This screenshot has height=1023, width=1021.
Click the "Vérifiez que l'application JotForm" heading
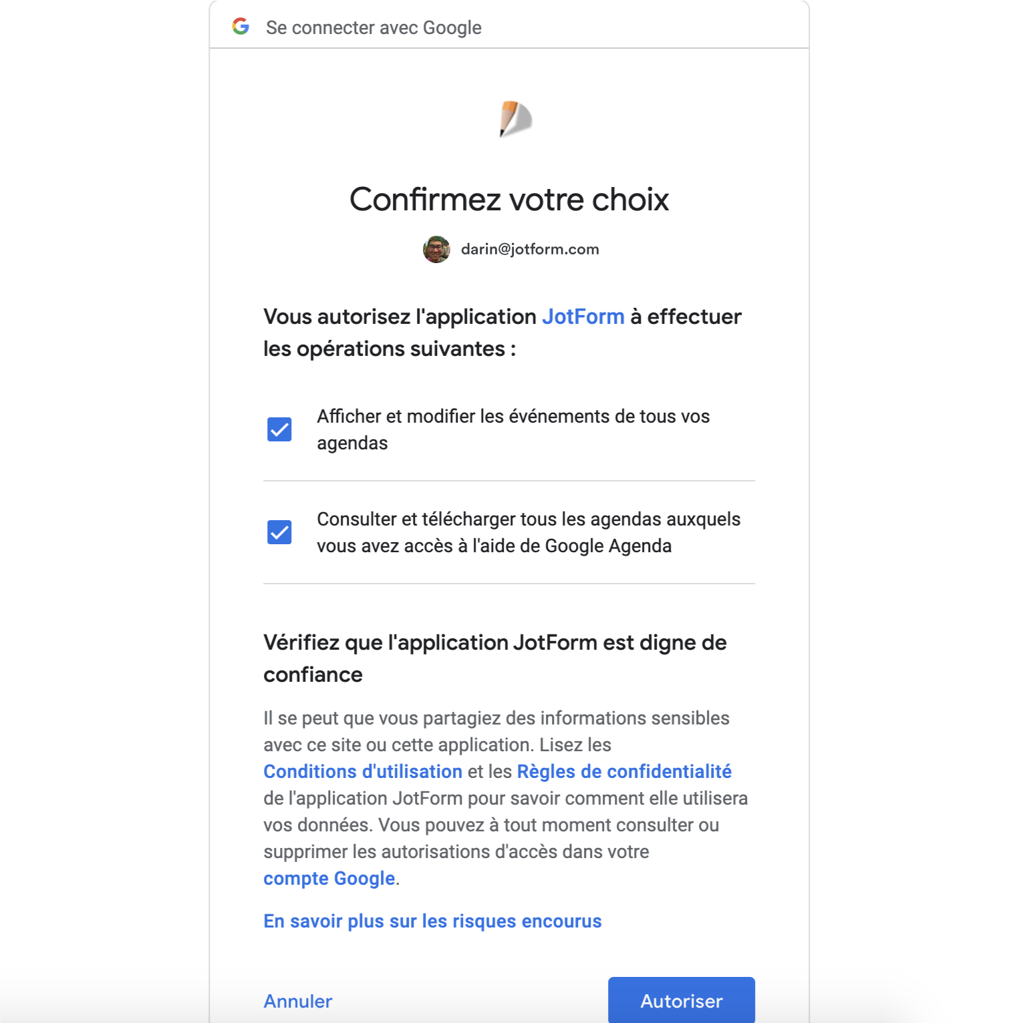[494, 642]
